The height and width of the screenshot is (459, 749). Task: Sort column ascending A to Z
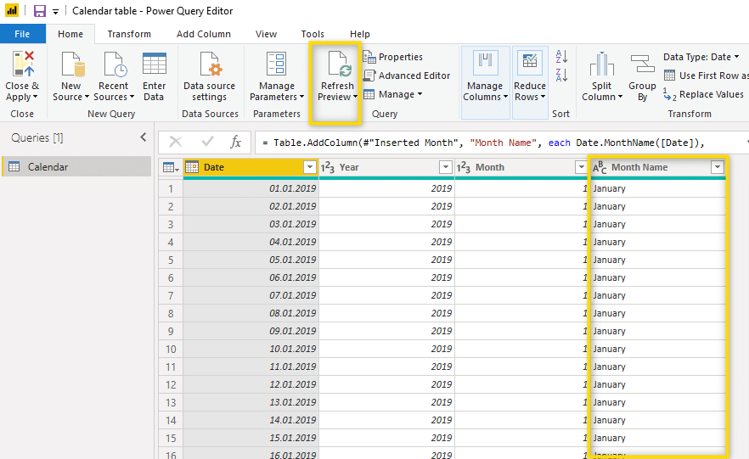click(561, 57)
